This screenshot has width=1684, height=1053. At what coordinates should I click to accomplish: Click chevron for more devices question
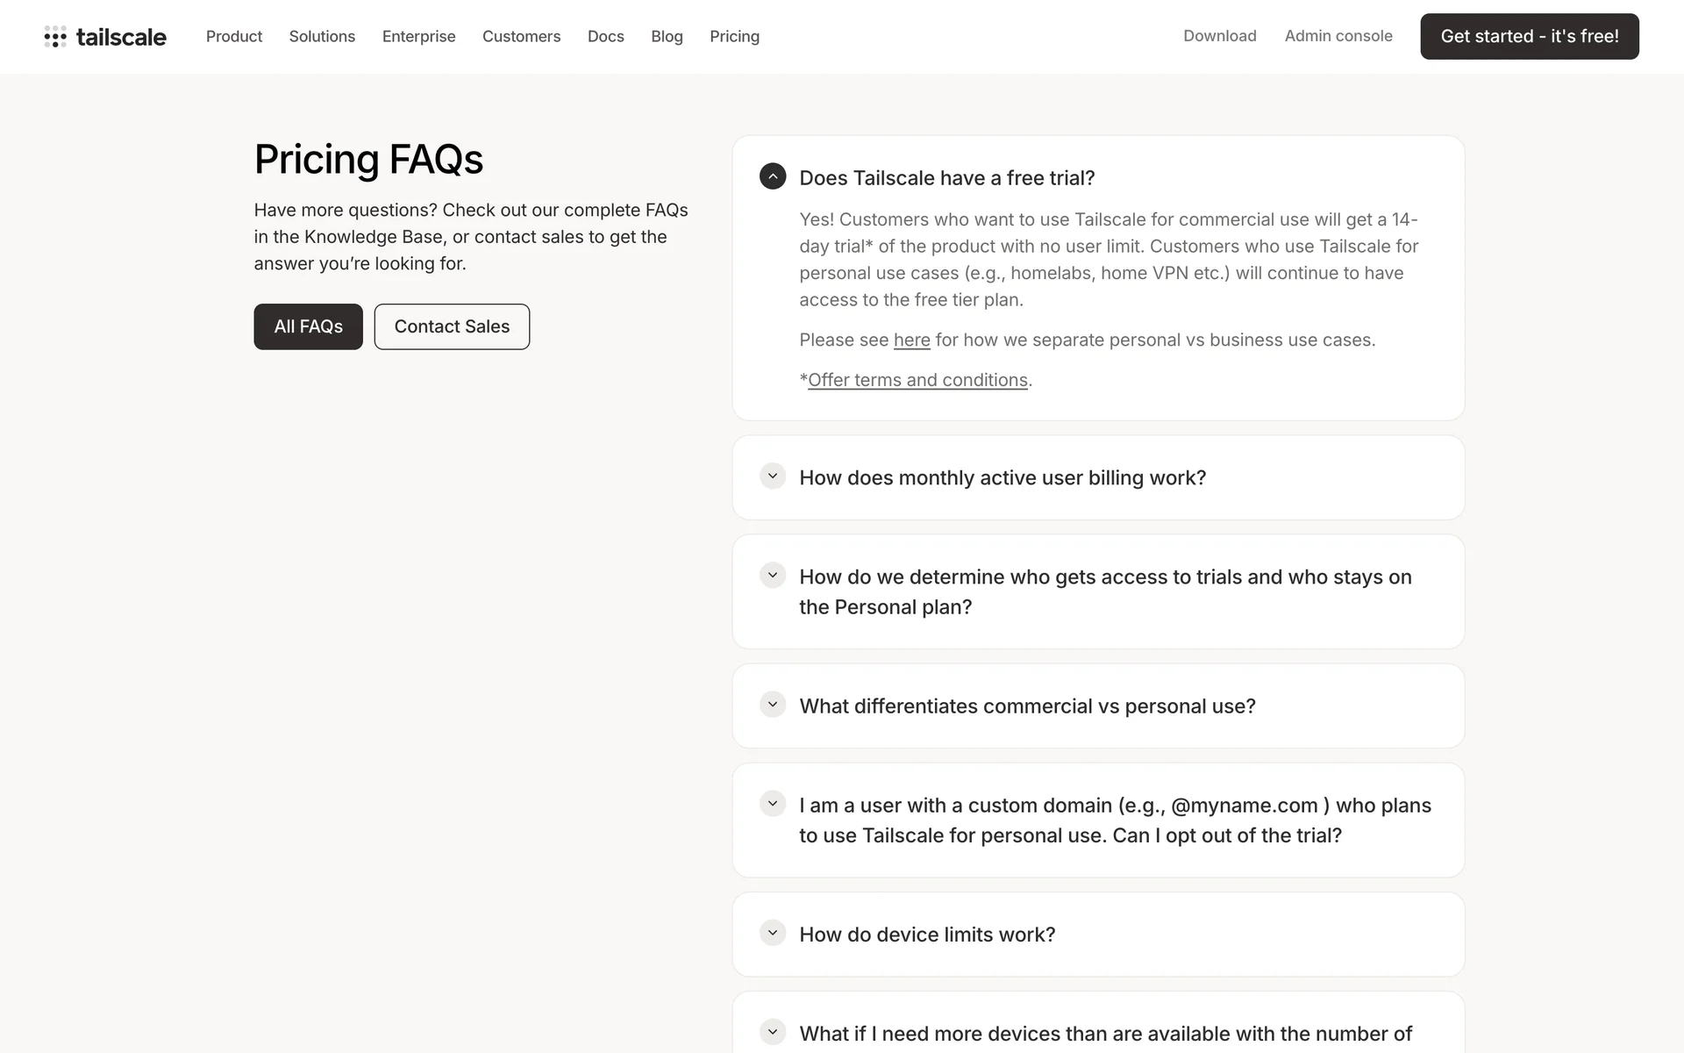point(773,1032)
